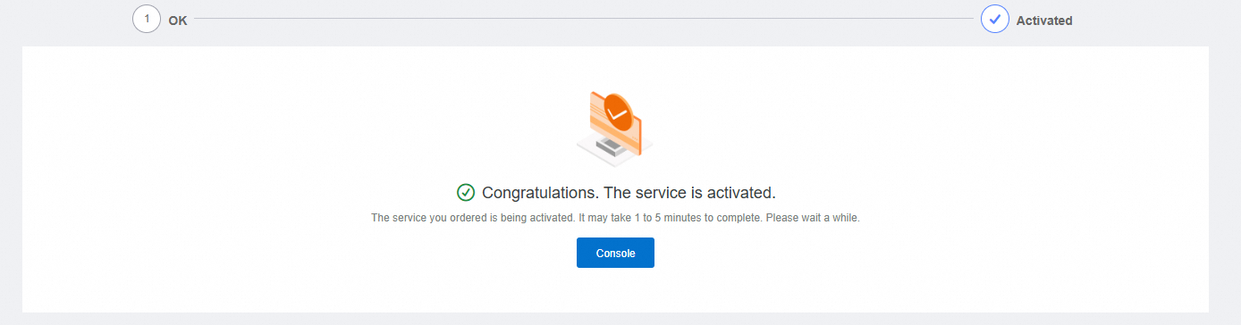Click the white tick on the orange badge

coord(618,113)
